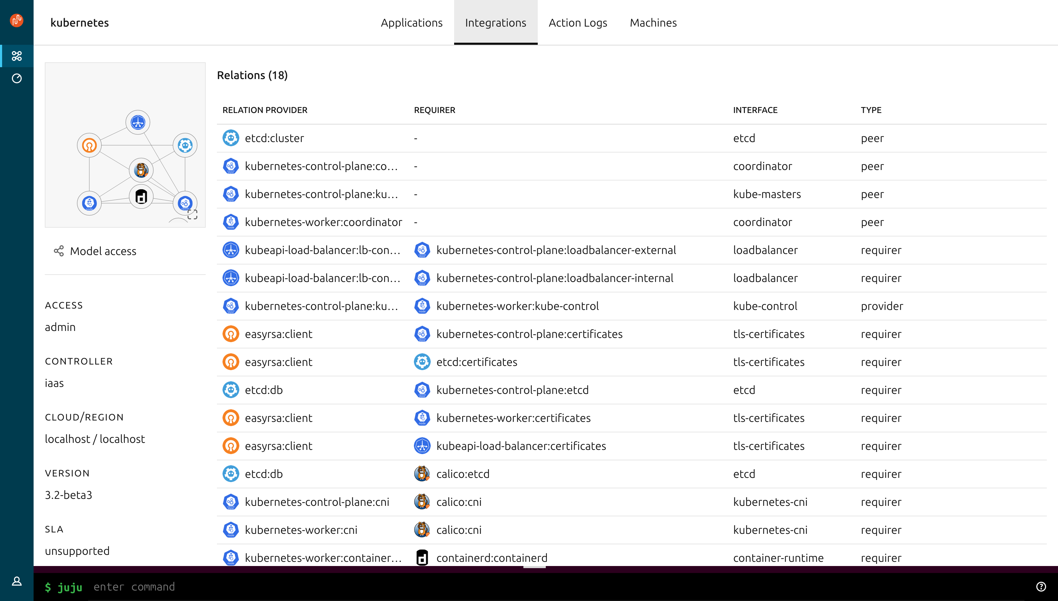Click icon beside kubernetes-control-plane:loadbalancer-internal

tap(422, 278)
